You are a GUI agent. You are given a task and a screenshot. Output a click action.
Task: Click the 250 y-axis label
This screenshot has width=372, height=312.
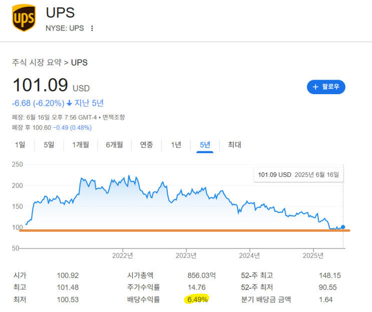pyautogui.click(x=18, y=164)
